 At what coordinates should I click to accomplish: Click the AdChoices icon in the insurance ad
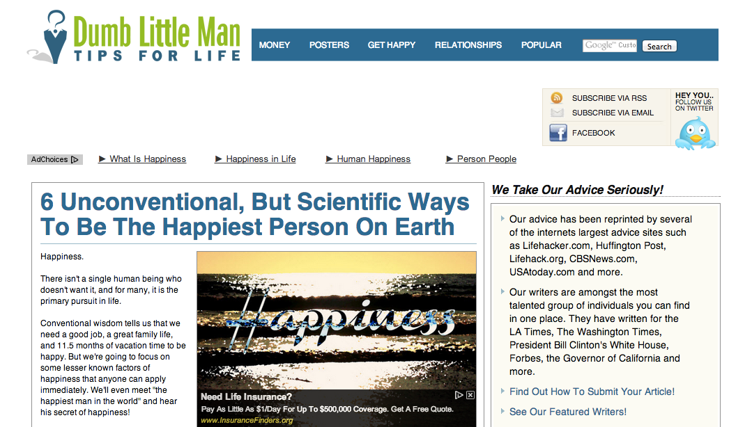tap(459, 395)
